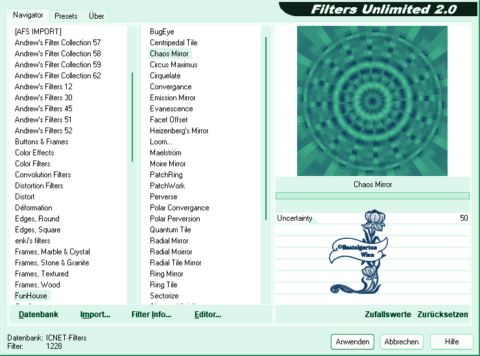Choose the Evanescence filter
This screenshot has height=356, width=480.
click(171, 109)
